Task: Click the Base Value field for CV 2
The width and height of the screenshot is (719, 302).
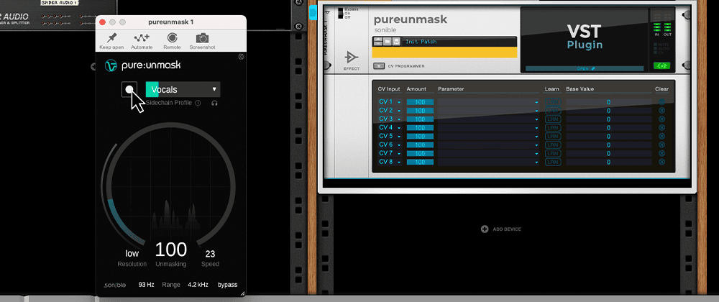Action: pos(608,111)
